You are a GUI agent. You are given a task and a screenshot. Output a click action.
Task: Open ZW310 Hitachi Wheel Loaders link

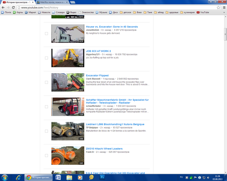[104, 149]
